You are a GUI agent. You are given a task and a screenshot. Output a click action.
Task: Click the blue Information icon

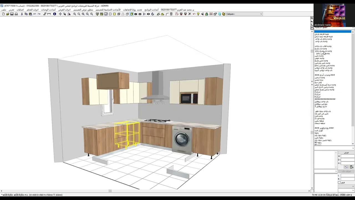(55, 14)
